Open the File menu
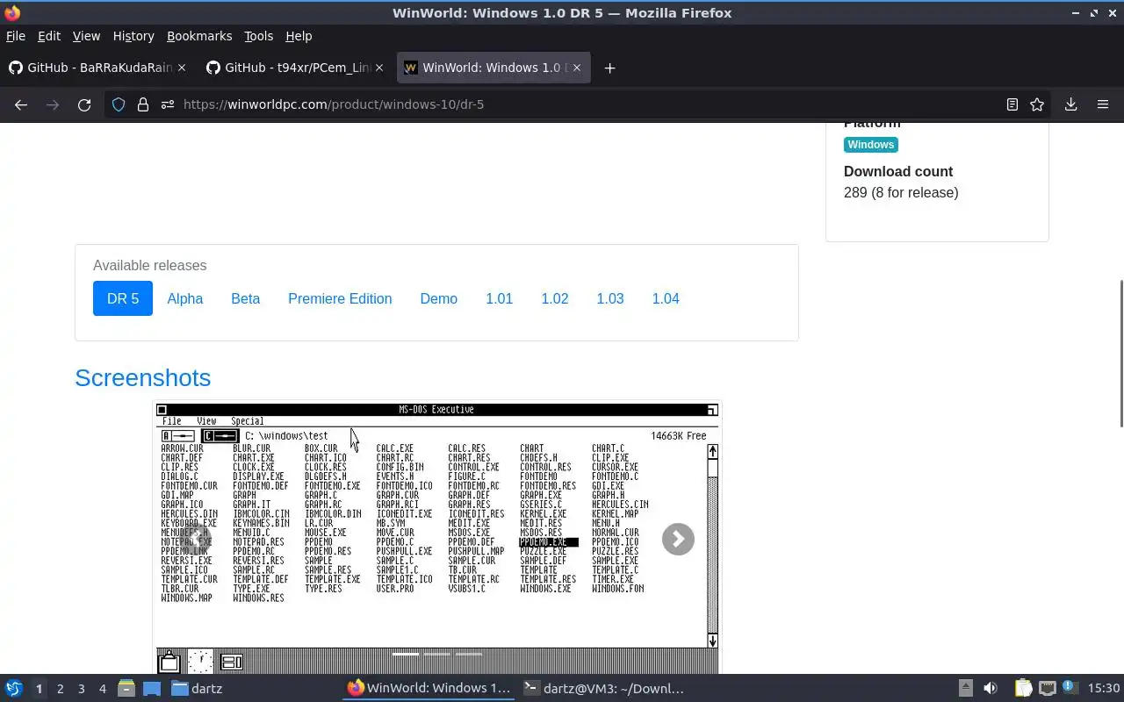The width and height of the screenshot is (1124, 702). (16, 36)
